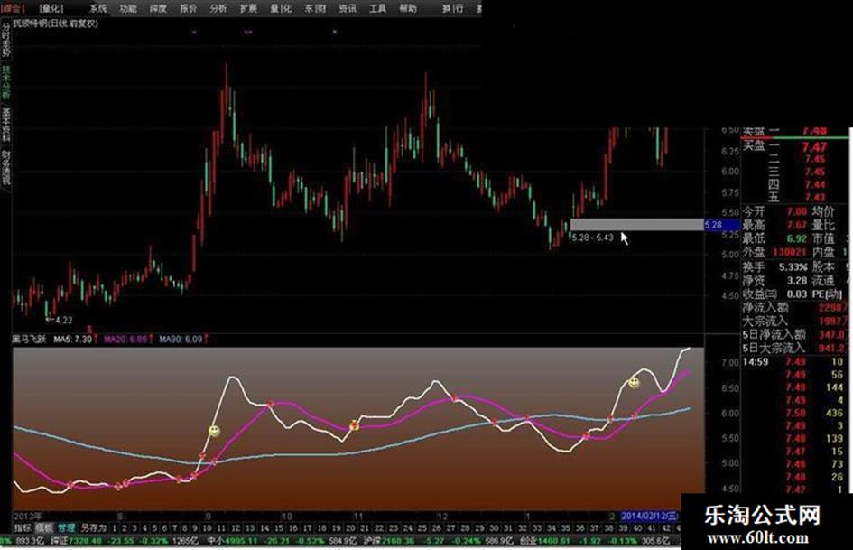Select template number 10

[x=207, y=527]
